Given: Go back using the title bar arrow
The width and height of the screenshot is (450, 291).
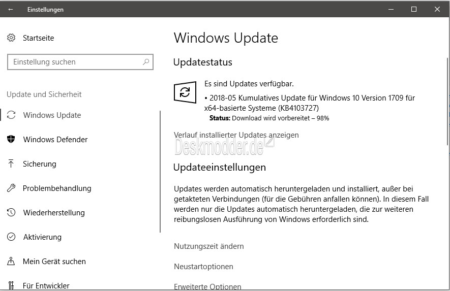Looking at the screenshot, I should [x=11, y=10].
